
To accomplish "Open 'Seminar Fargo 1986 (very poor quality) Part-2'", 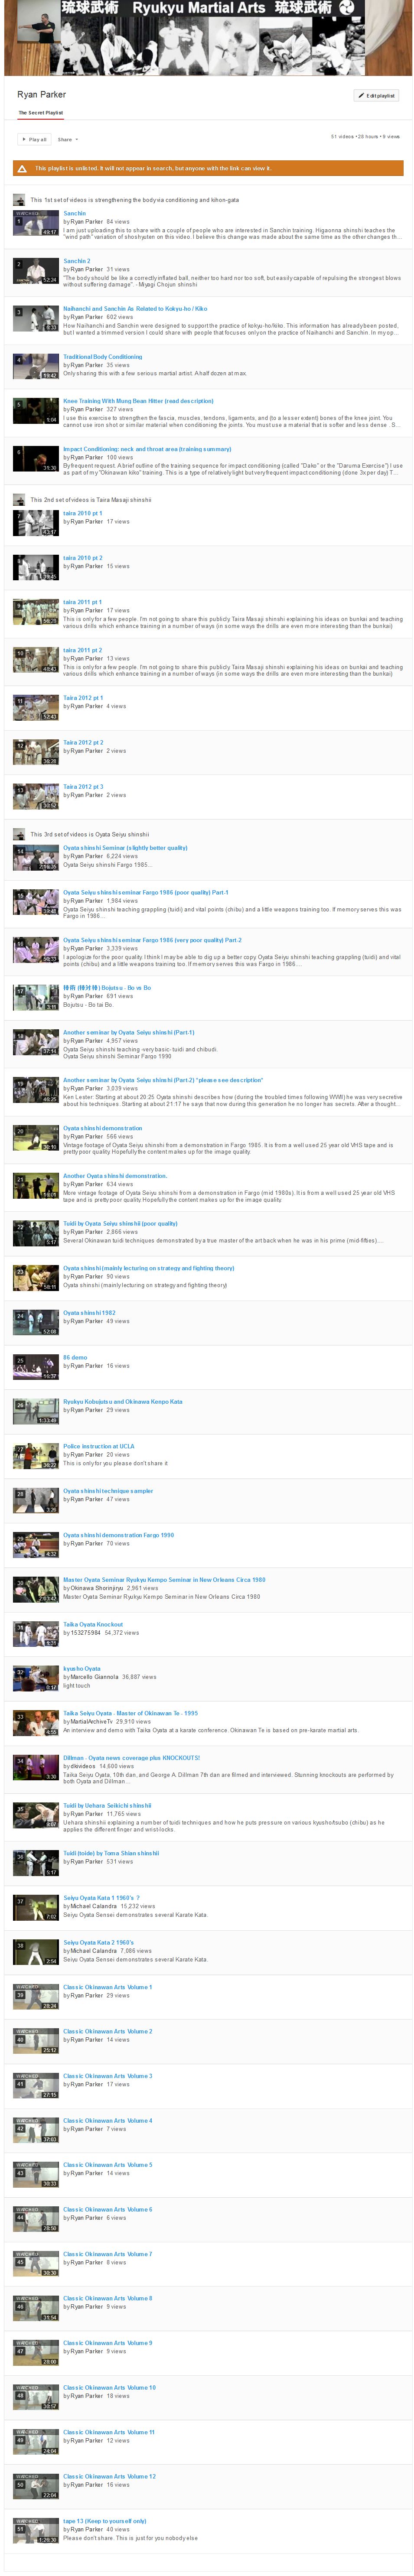I will pyautogui.click(x=152, y=940).
